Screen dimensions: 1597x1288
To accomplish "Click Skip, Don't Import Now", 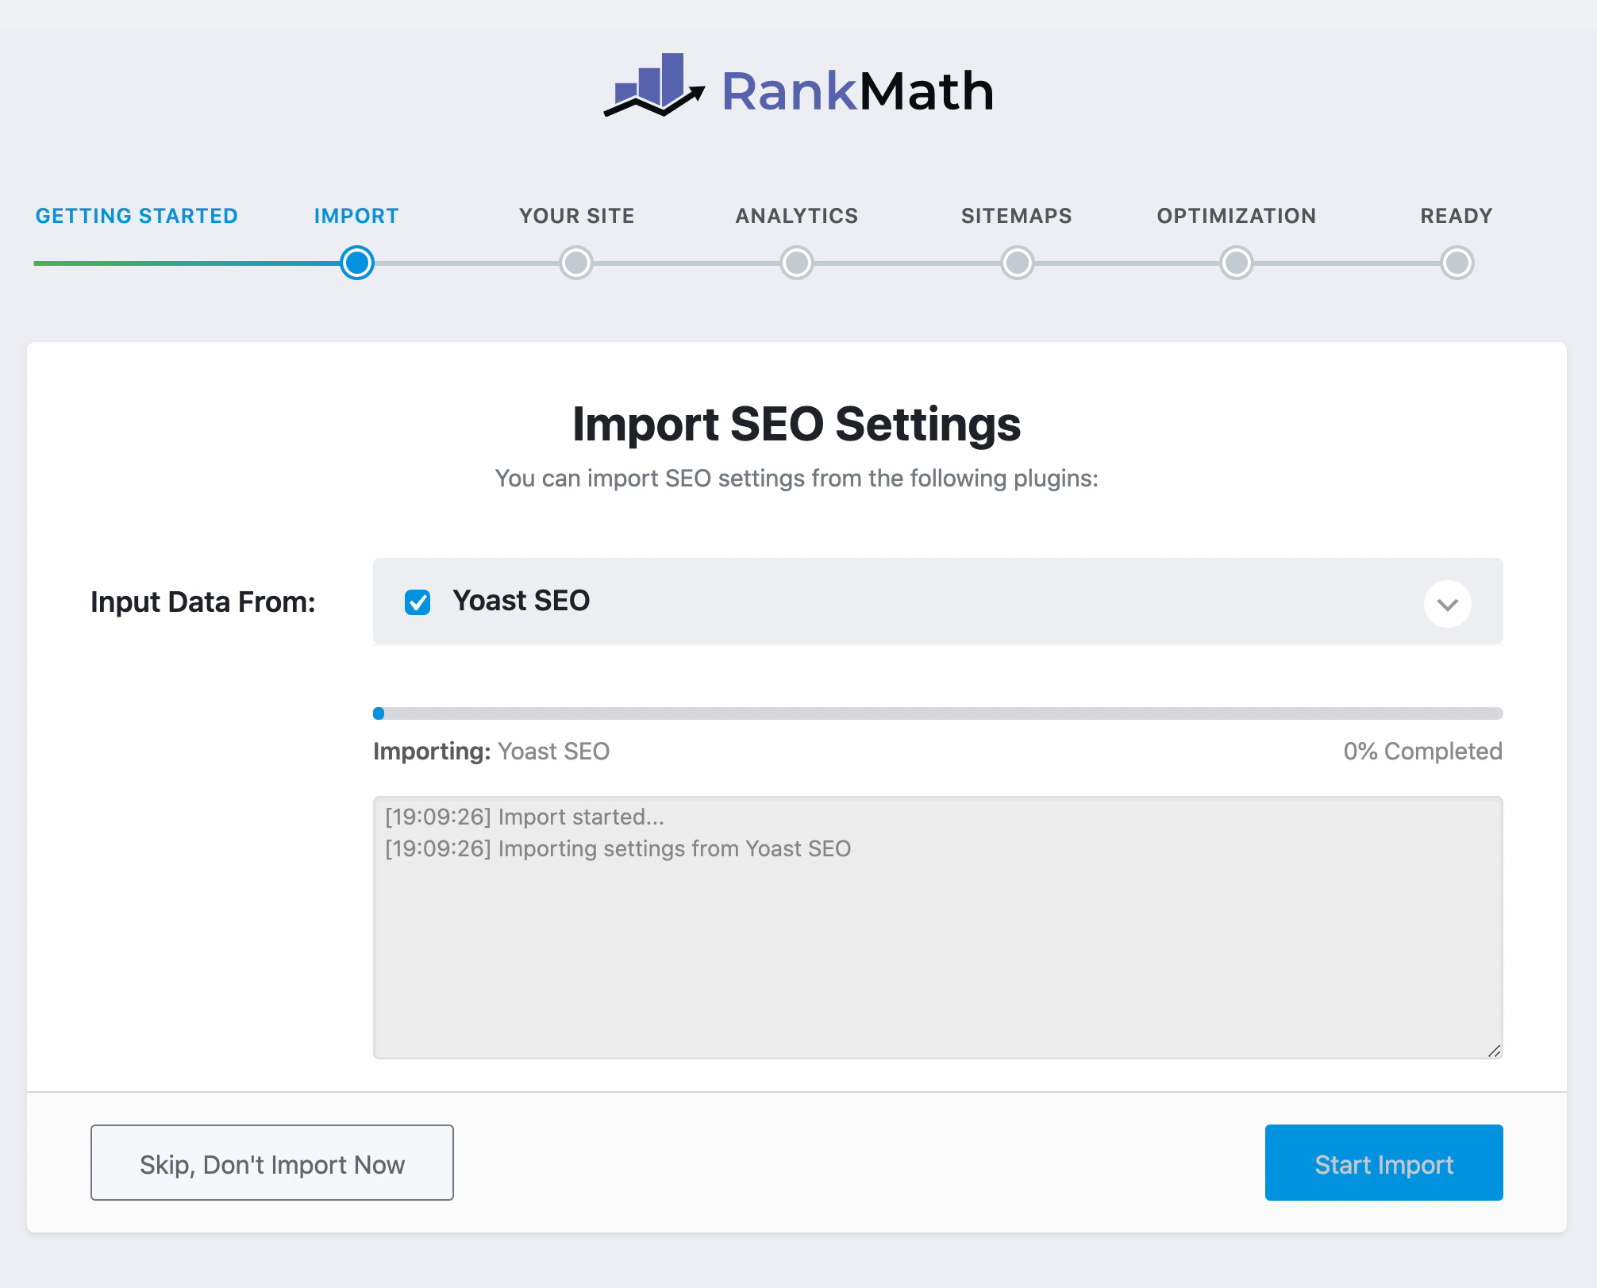I will (272, 1163).
